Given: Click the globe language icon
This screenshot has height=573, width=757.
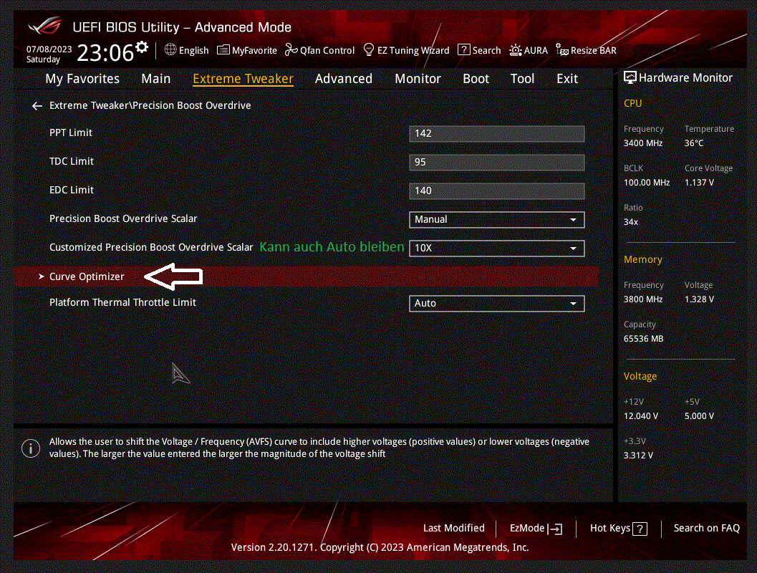Looking at the screenshot, I should point(170,49).
